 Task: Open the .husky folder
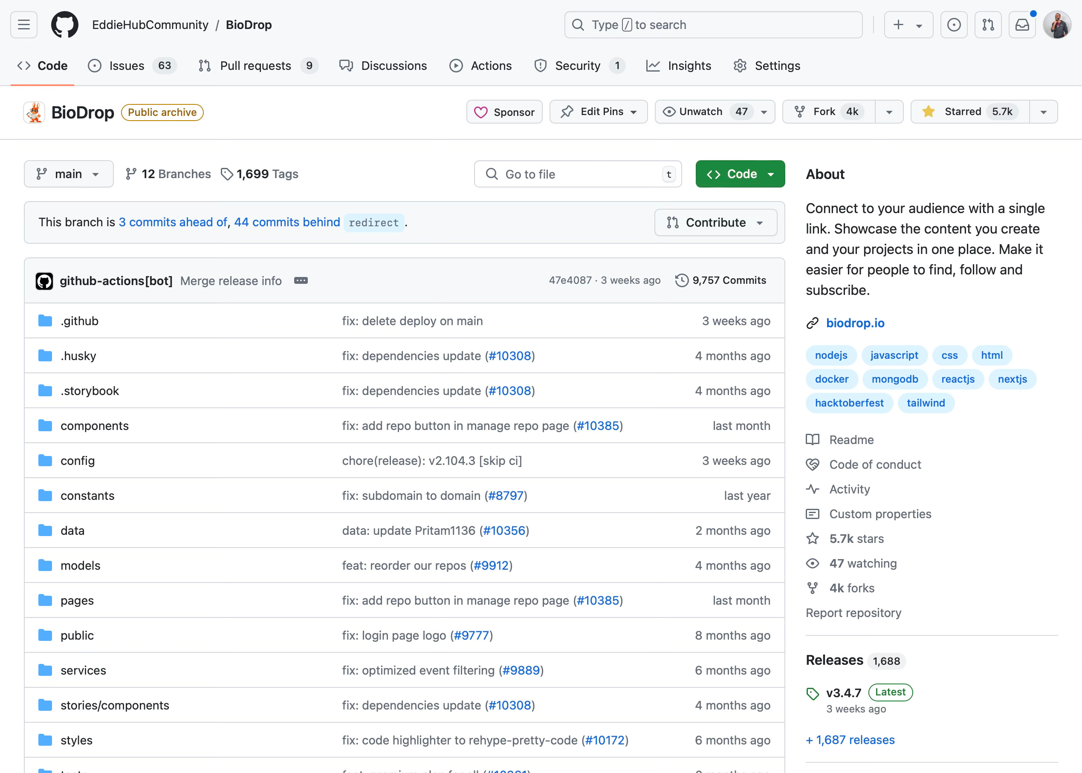click(78, 356)
